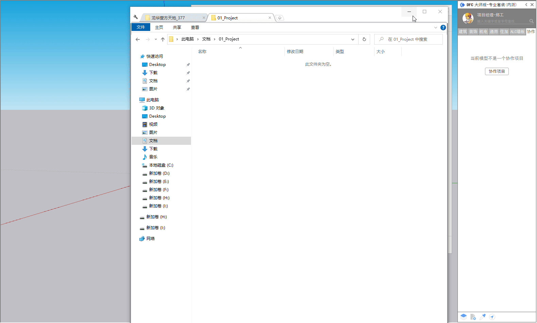Expand the address bar history dropdown

tap(353, 39)
